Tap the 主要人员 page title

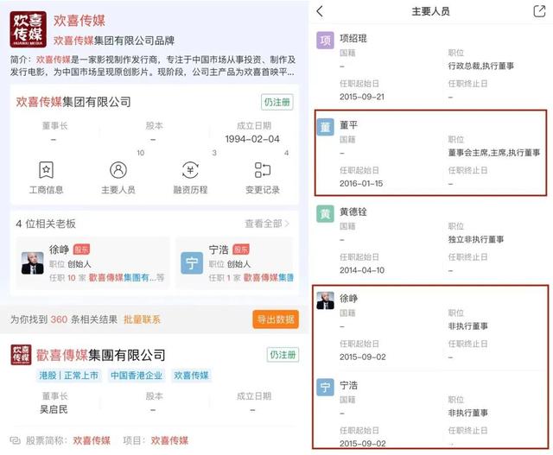click(430, 11)
